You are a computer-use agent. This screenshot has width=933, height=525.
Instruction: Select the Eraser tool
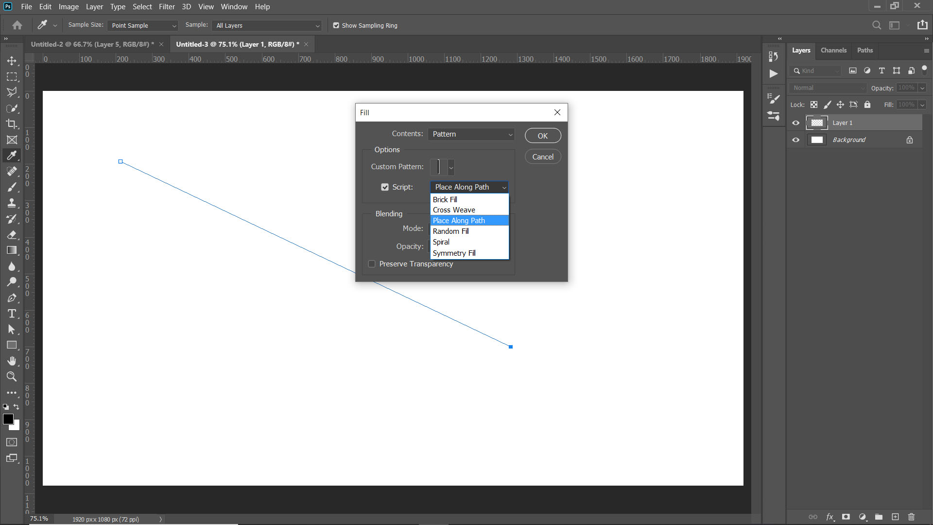(x=12, y=235)
